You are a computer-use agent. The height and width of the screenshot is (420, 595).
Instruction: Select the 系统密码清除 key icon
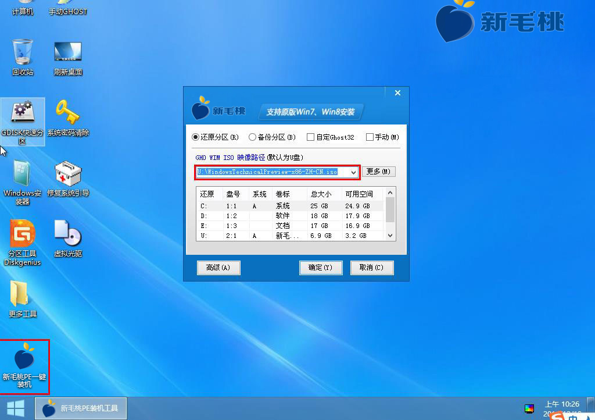[68, 118]
